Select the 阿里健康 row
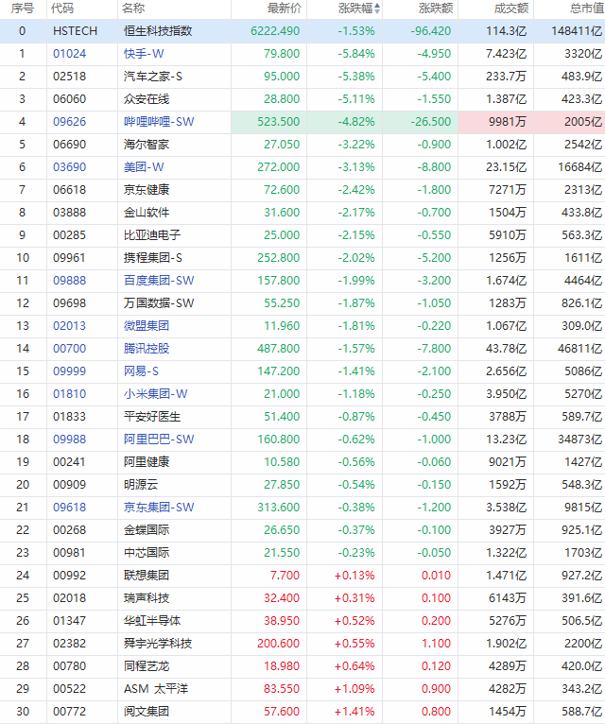The width and height of the screenshot is (605, 724). tap(302, 461)
